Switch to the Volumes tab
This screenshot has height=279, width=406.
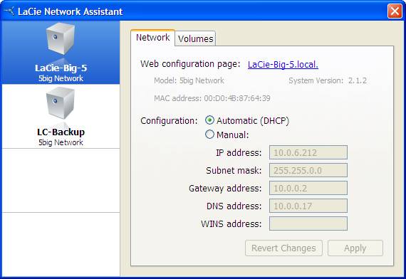tap(195, 39)
